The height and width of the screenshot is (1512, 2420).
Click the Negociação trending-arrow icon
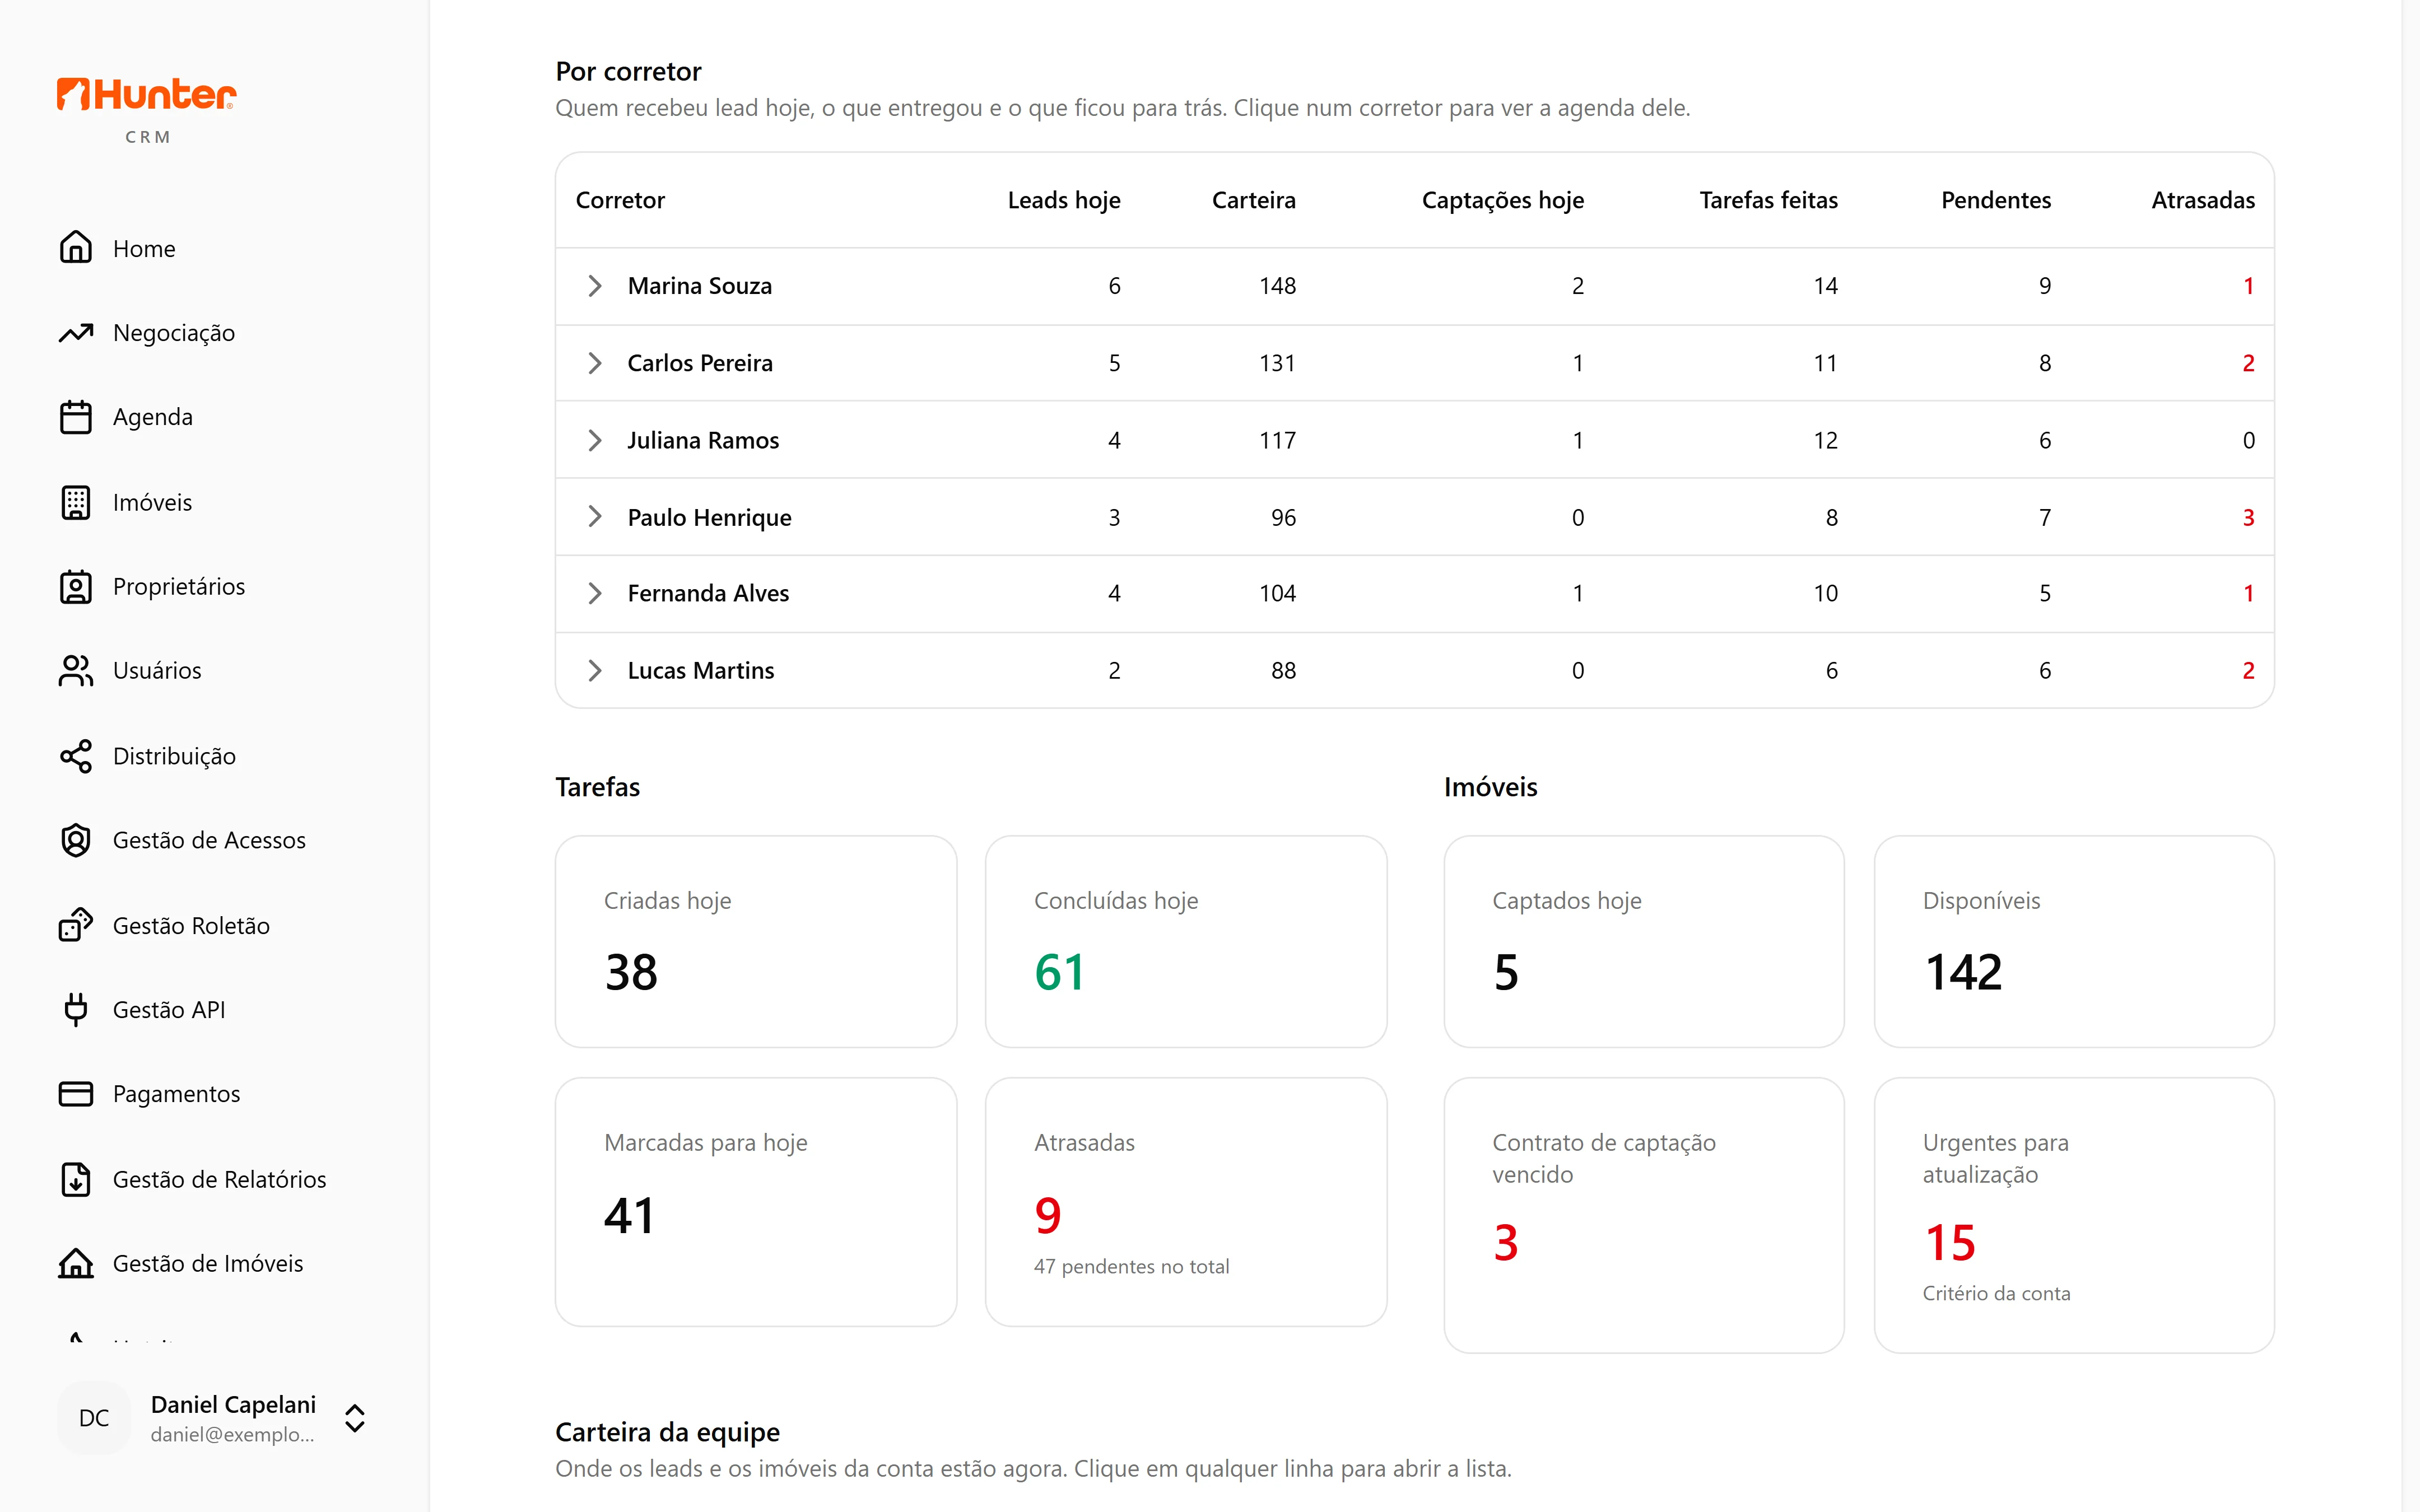pyautogui.click(x=76, y=333)
